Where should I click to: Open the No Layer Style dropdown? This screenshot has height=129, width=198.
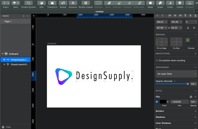[x=176, y=74]
